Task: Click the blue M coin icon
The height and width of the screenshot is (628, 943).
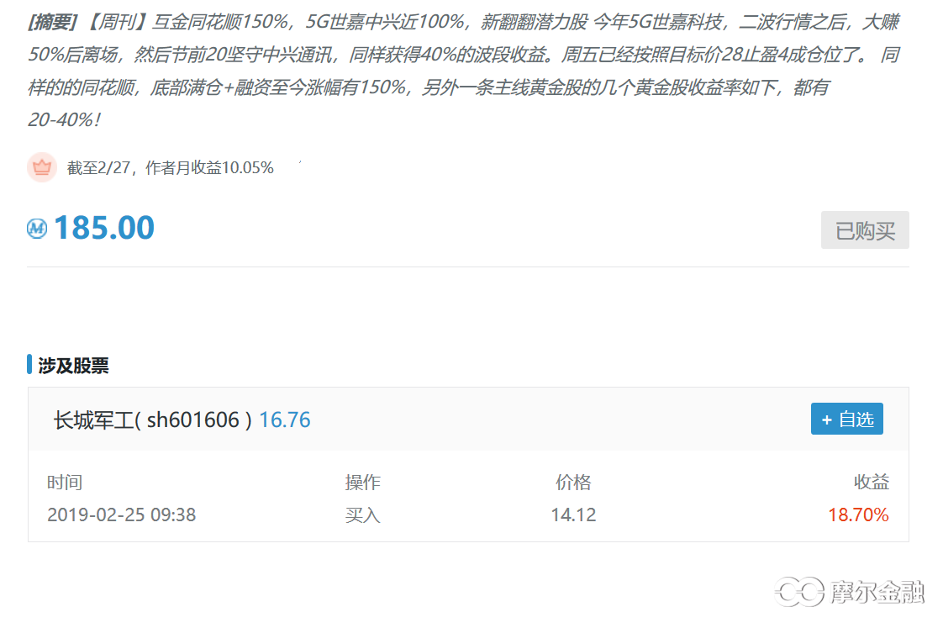Action: (37, 229)
